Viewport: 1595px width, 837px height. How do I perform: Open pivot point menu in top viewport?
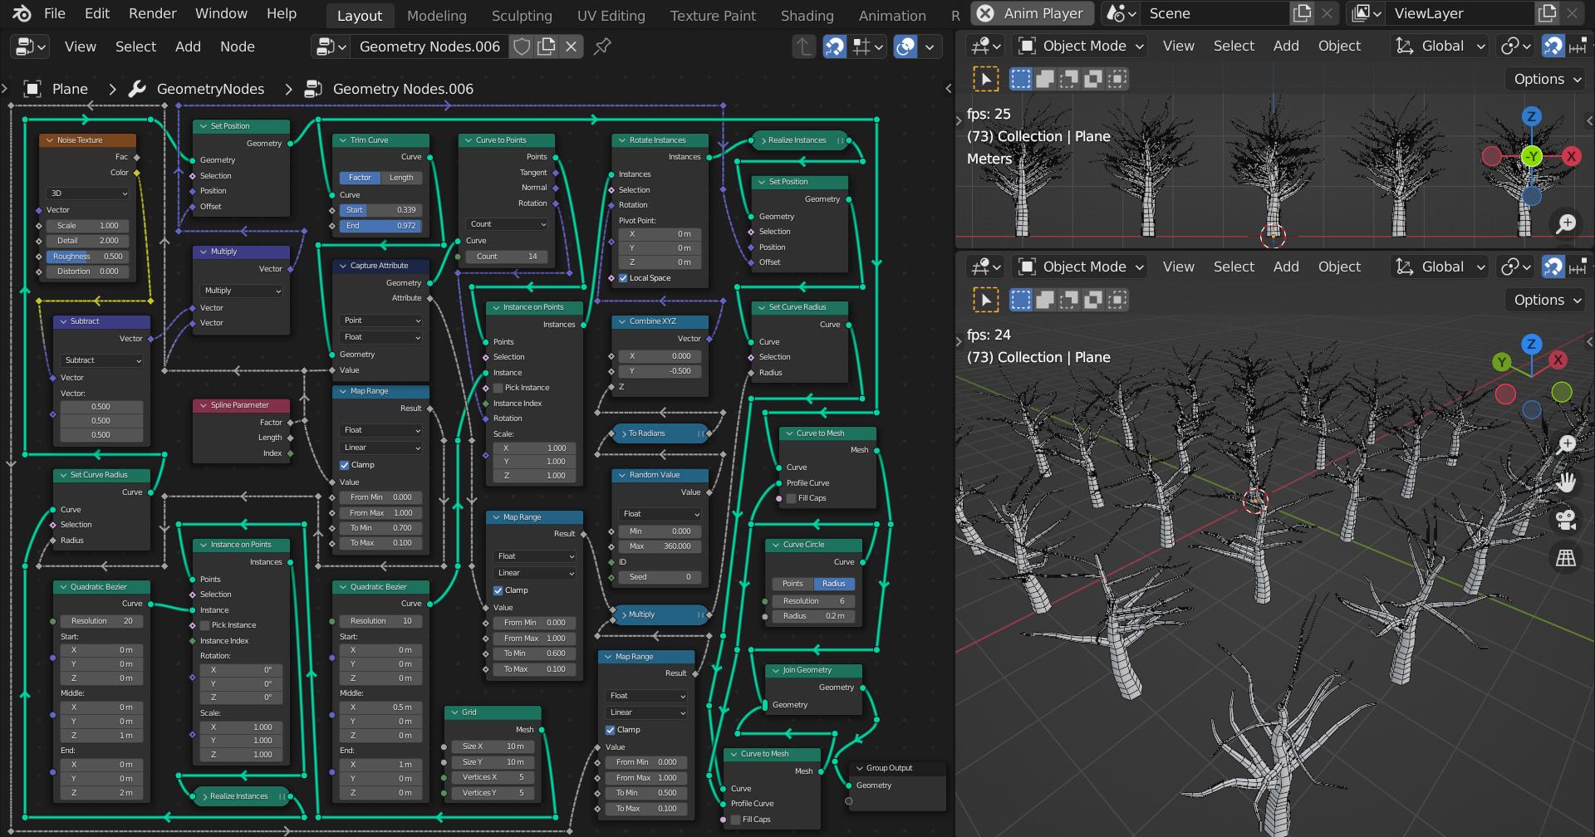(x=1516, y=46)
